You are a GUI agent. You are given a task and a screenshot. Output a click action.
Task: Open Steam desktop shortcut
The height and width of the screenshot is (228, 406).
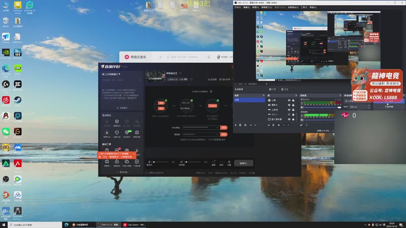click(x=18, y=101)
